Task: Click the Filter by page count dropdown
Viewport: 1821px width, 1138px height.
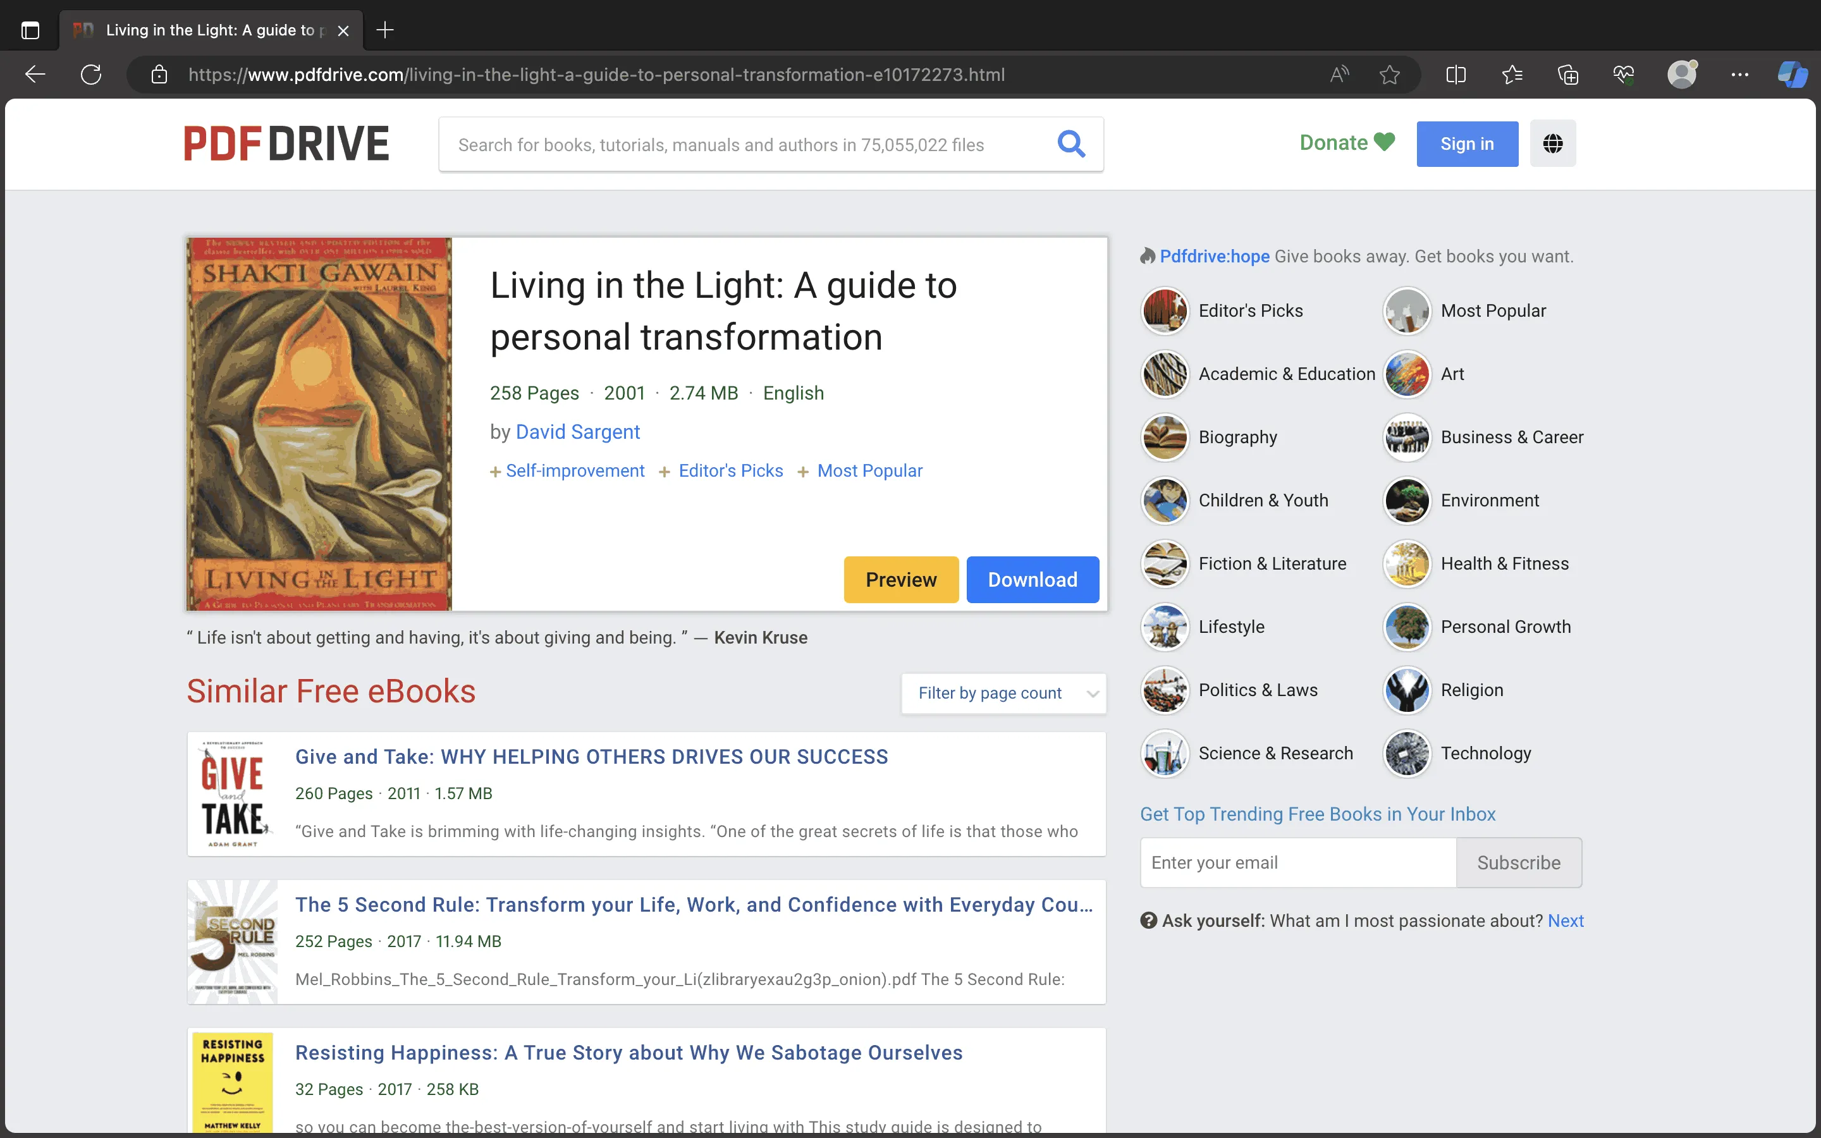Action: click(1003, 691)
